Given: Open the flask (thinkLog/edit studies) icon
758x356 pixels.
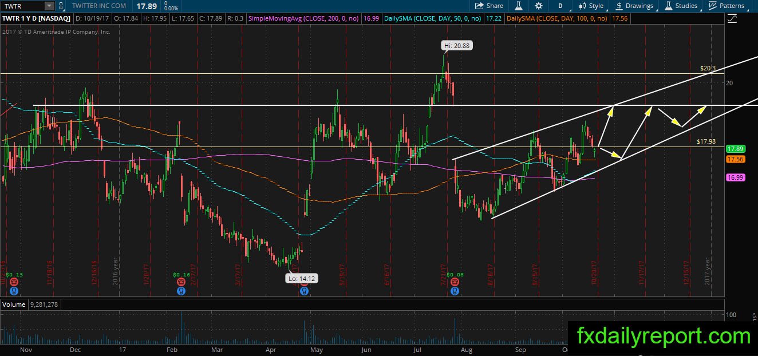Looking at the screenshot, I should (519, 6).
